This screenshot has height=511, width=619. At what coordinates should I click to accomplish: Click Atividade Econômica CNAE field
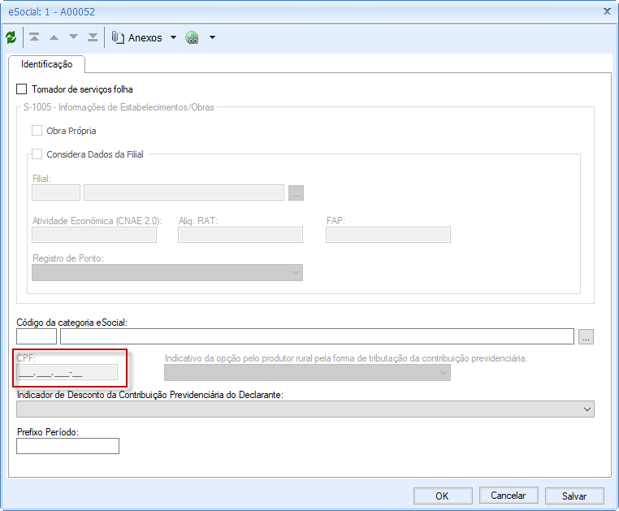click(94, 235)
